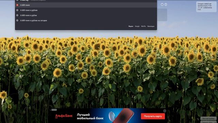Open the Альфа Банк logo in the banner

tap(64, 116)
